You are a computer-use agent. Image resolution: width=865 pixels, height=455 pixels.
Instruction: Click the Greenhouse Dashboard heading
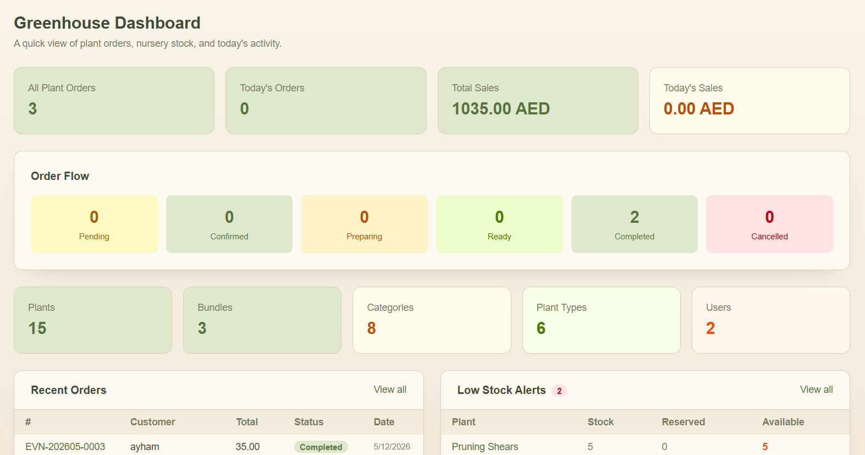107,23
